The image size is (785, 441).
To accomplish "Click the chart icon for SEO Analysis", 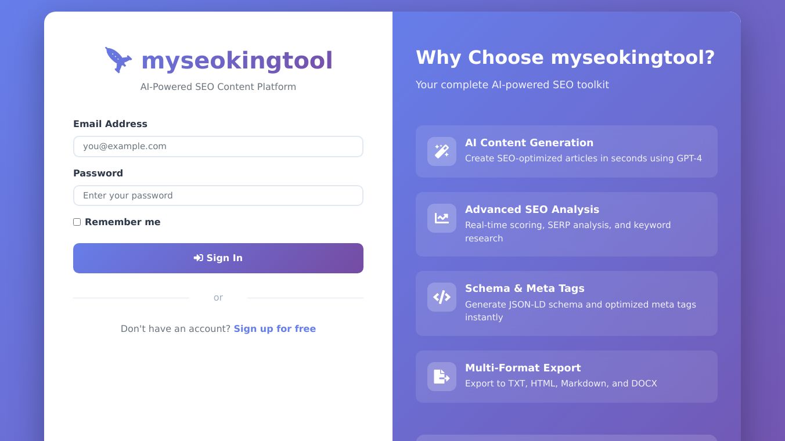I will (442, 218).
